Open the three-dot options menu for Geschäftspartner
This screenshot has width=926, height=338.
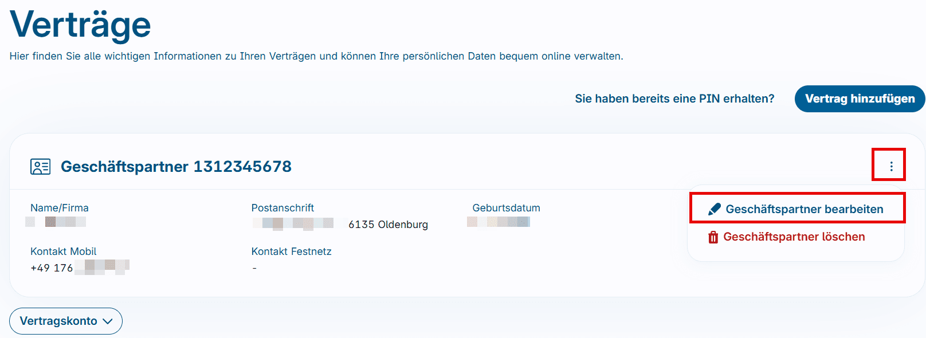pos(891,166)
